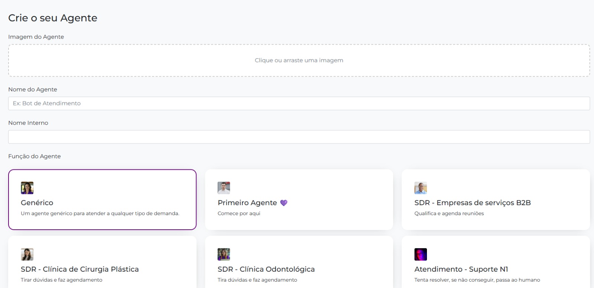Select the Genérico function title
The image size is (594, 288).
point(37,203)
